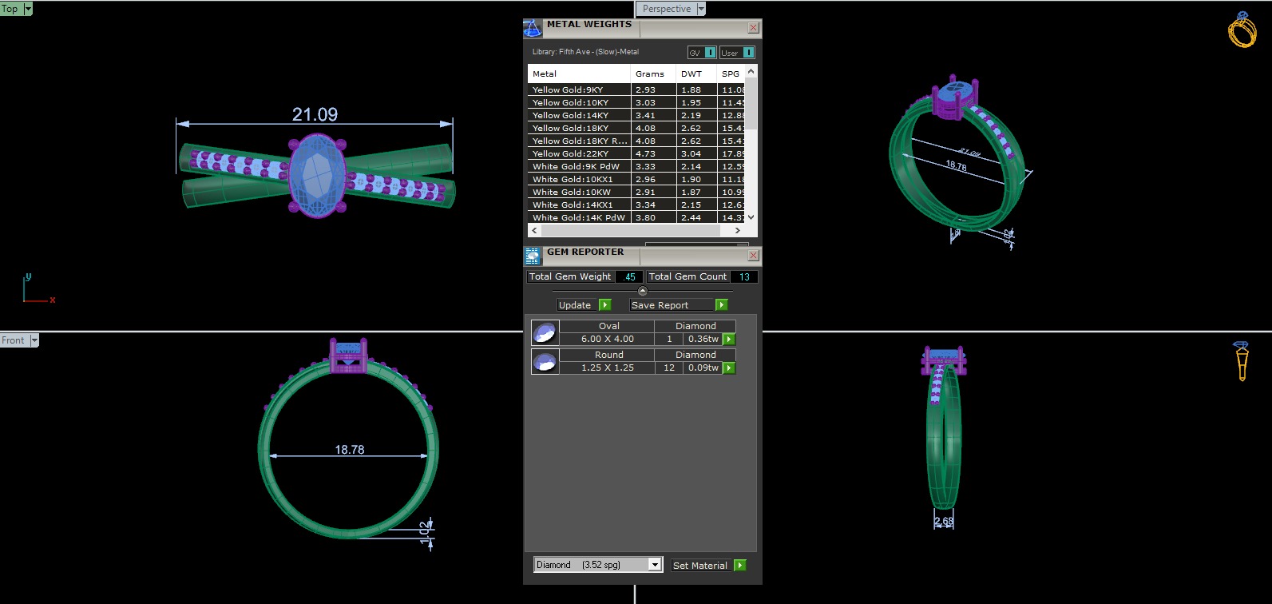
Task: Click the Set Material button
Action: (x=700, y=566)
